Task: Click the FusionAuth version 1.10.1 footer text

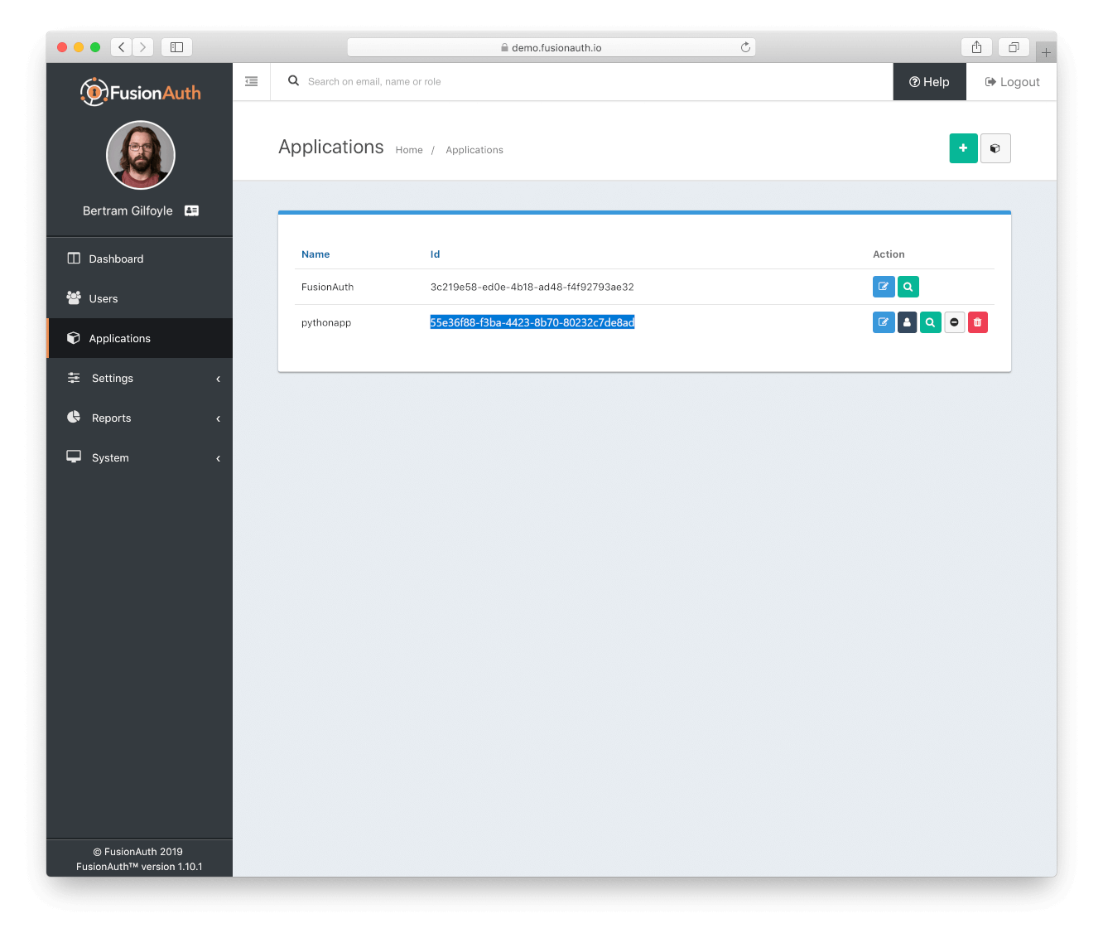Action: [x=139, y=867]
